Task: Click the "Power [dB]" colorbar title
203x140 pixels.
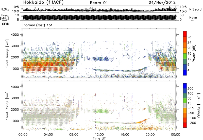Action: [x=194, y=54]
